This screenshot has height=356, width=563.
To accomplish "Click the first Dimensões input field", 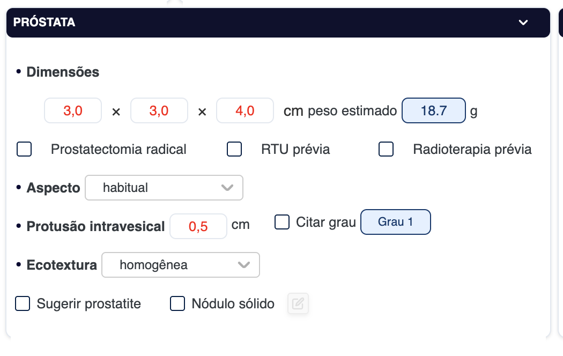I will point(73,111).
